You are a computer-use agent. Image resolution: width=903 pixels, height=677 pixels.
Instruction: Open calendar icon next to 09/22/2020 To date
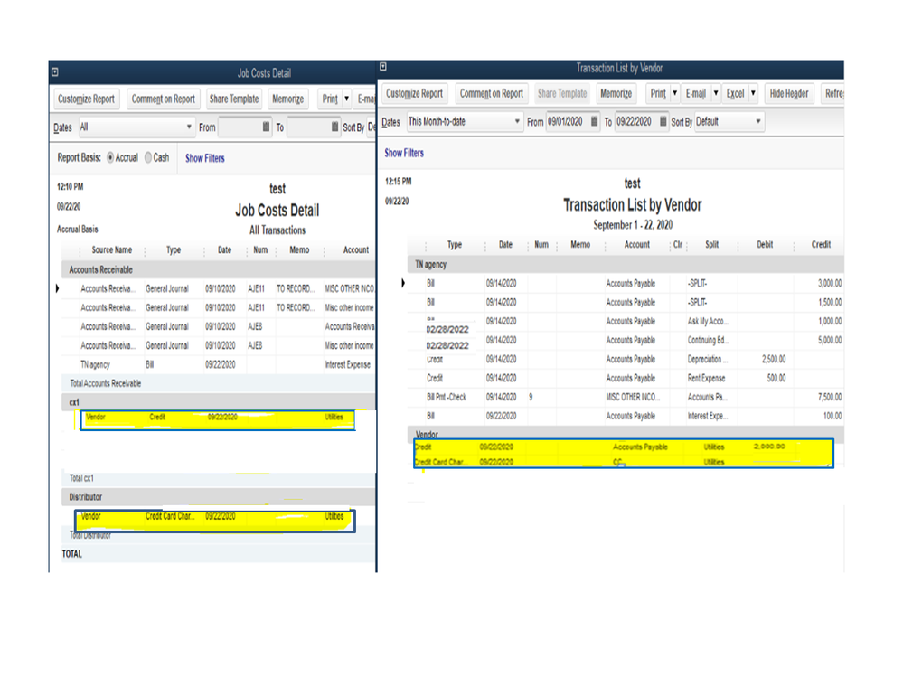point(663,121)
